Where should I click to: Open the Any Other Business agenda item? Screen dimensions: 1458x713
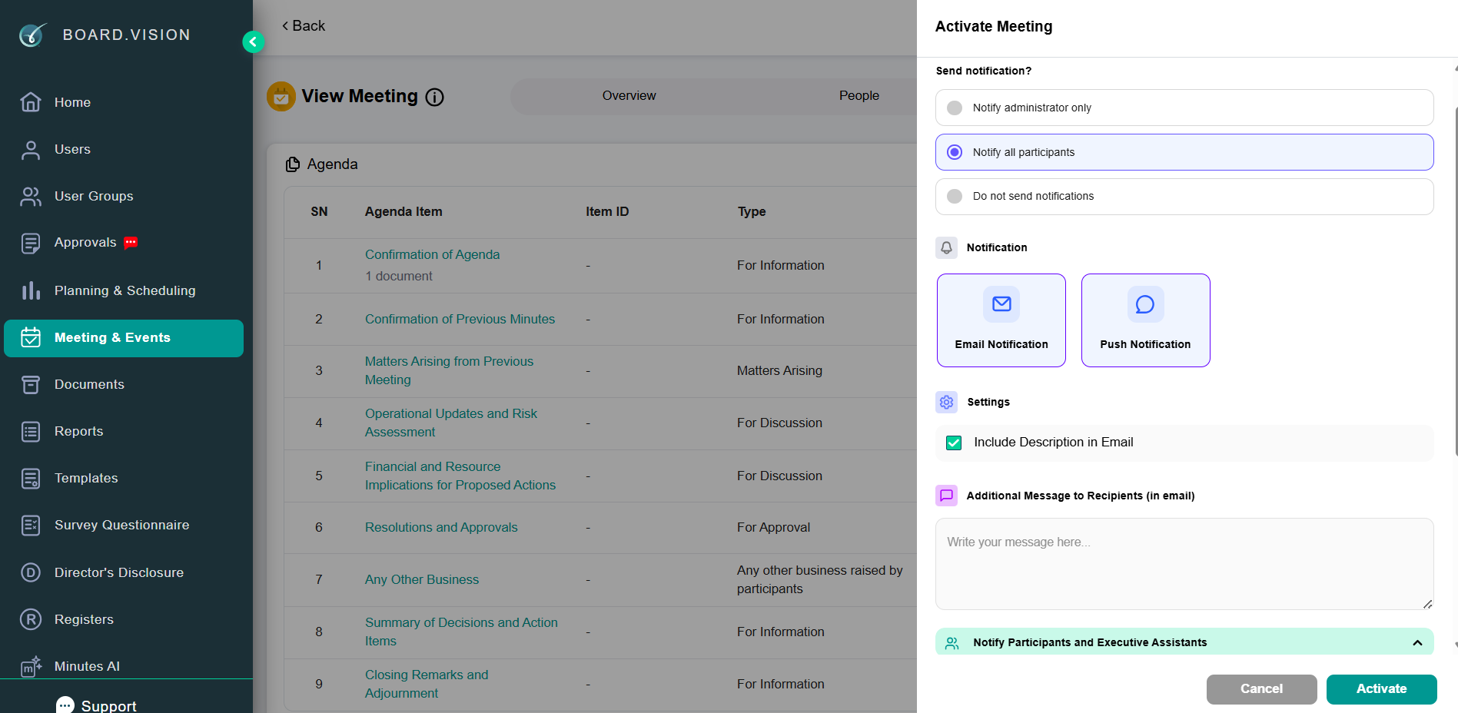(422, 579)
